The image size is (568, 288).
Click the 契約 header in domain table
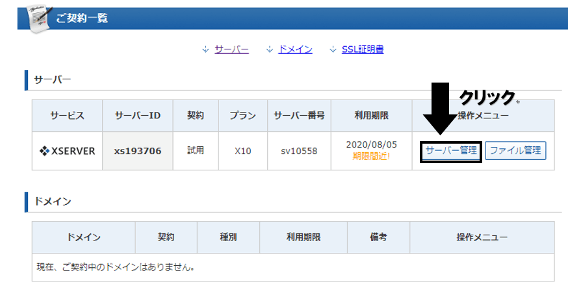[166, 237]
